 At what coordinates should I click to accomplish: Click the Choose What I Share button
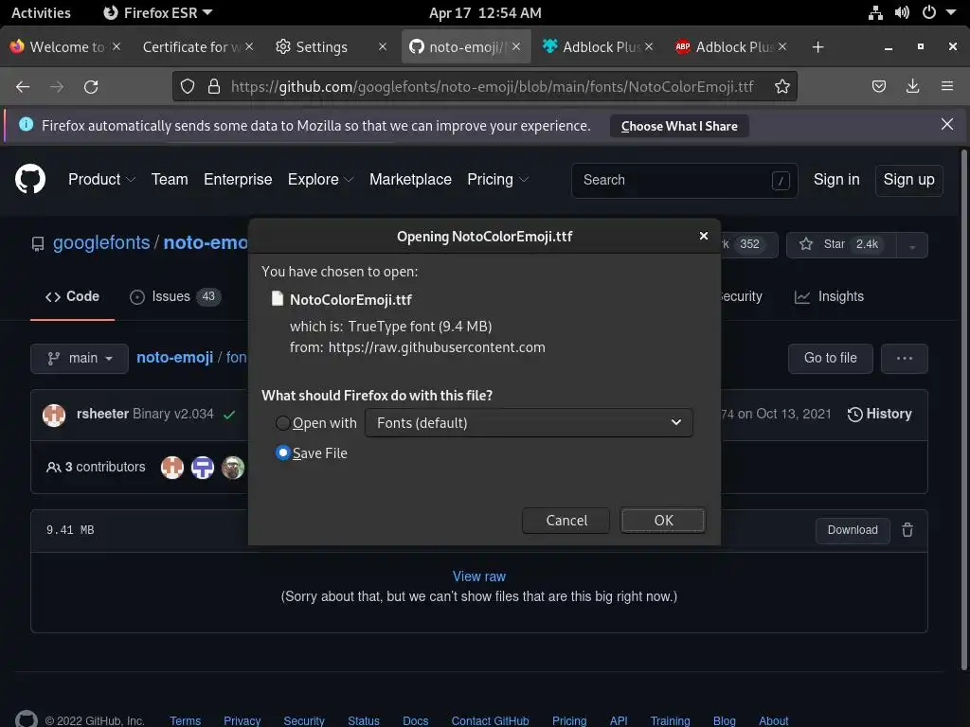click(x=679, y=126)
